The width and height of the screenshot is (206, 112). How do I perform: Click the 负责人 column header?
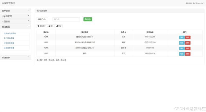[x=124, y=32]
